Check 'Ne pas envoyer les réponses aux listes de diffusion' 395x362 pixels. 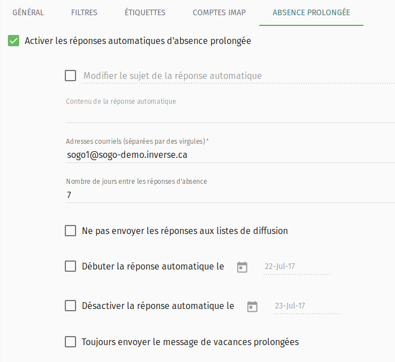click(x=70, y=231)
